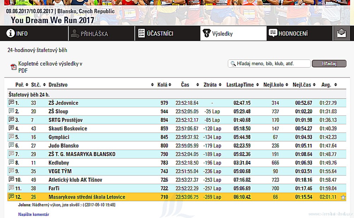Open comment icon for Kedlubny row
The height and width of the screenshot is (218, 354).
click(11, 162)
